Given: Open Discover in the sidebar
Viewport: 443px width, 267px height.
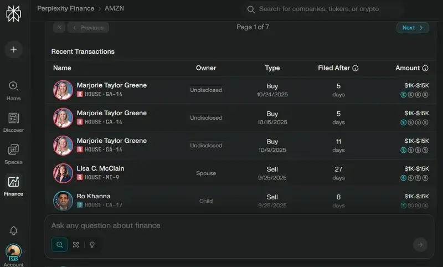Looking at the screenshot, I should click(13, 122).
